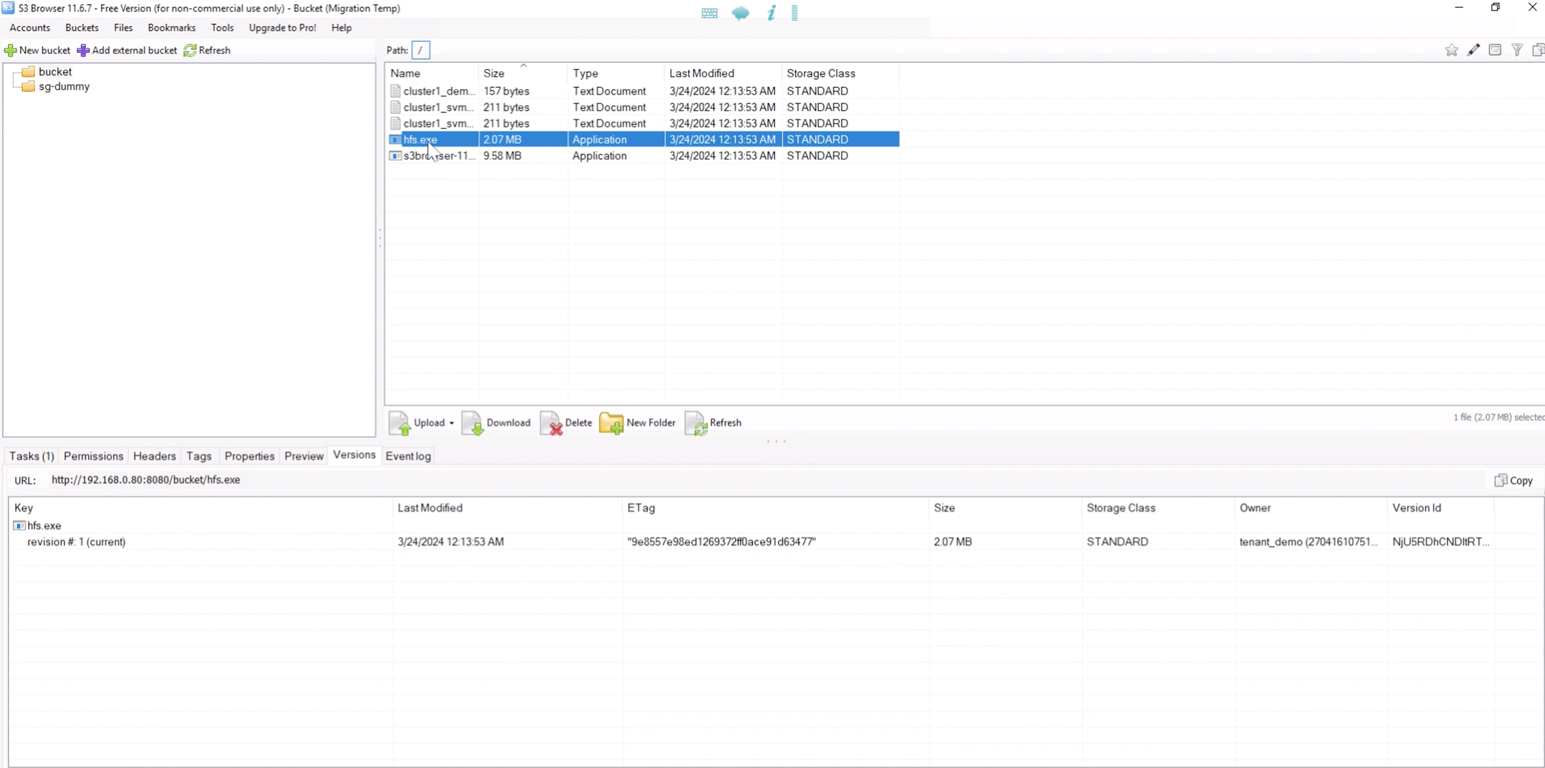The width and height of the screenshot is (1545, 768).
Task: Select the Versions tab
Action: pyautogui.click(x=353, y=455)
